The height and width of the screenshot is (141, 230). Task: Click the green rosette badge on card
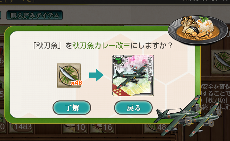click(x=119, y=61)
